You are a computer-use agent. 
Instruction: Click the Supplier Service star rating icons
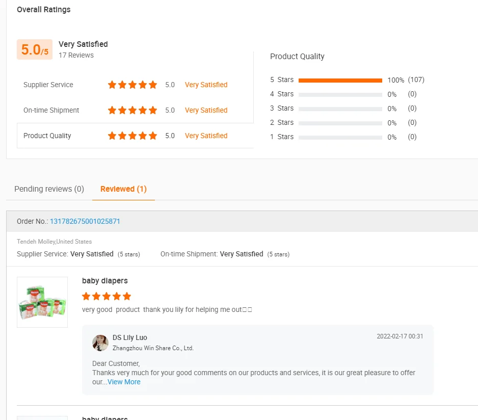pos(132,85)
